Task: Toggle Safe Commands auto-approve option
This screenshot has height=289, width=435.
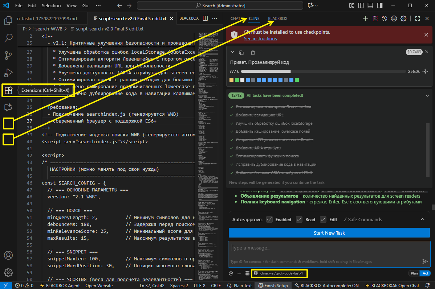Action: tap(362, 219)
